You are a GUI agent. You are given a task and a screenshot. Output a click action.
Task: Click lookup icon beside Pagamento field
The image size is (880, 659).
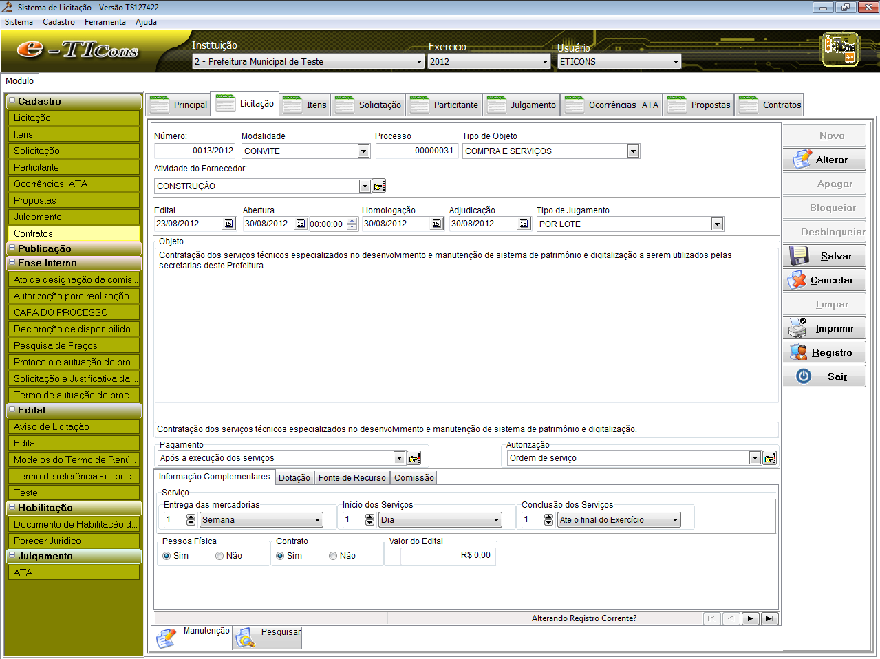(414, 458)
